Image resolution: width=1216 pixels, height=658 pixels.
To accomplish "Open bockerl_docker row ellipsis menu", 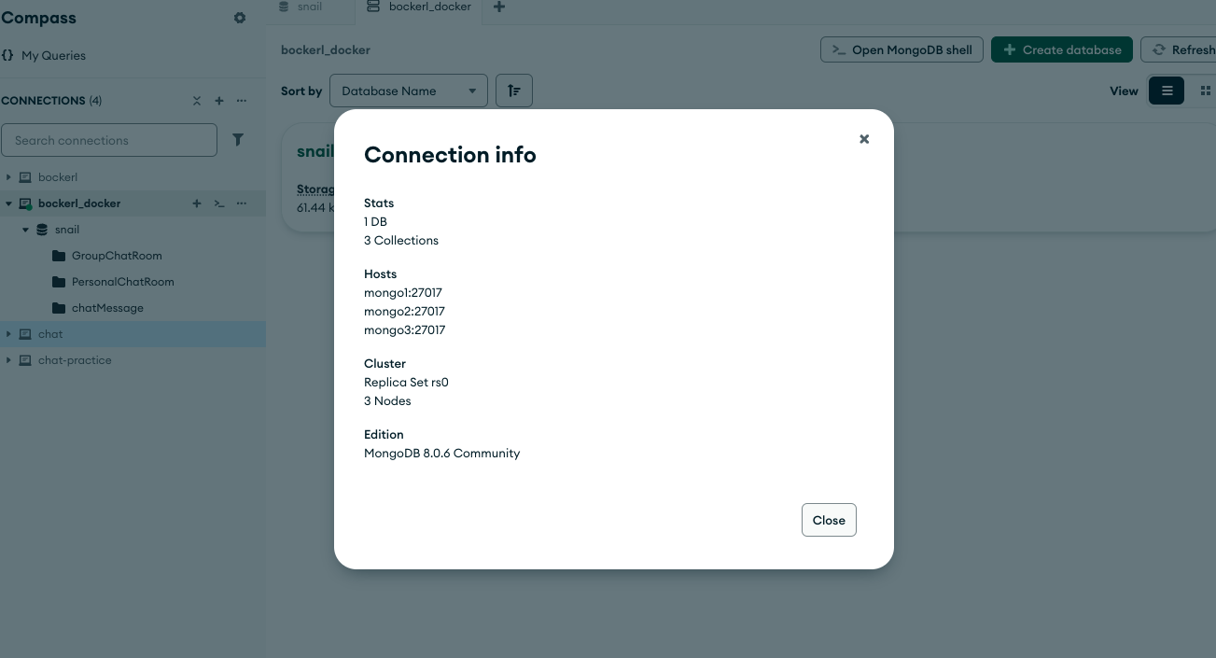I will (x=242, y=203).
